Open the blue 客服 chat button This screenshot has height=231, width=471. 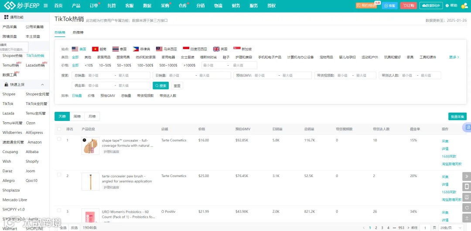[x=389, y=5]
